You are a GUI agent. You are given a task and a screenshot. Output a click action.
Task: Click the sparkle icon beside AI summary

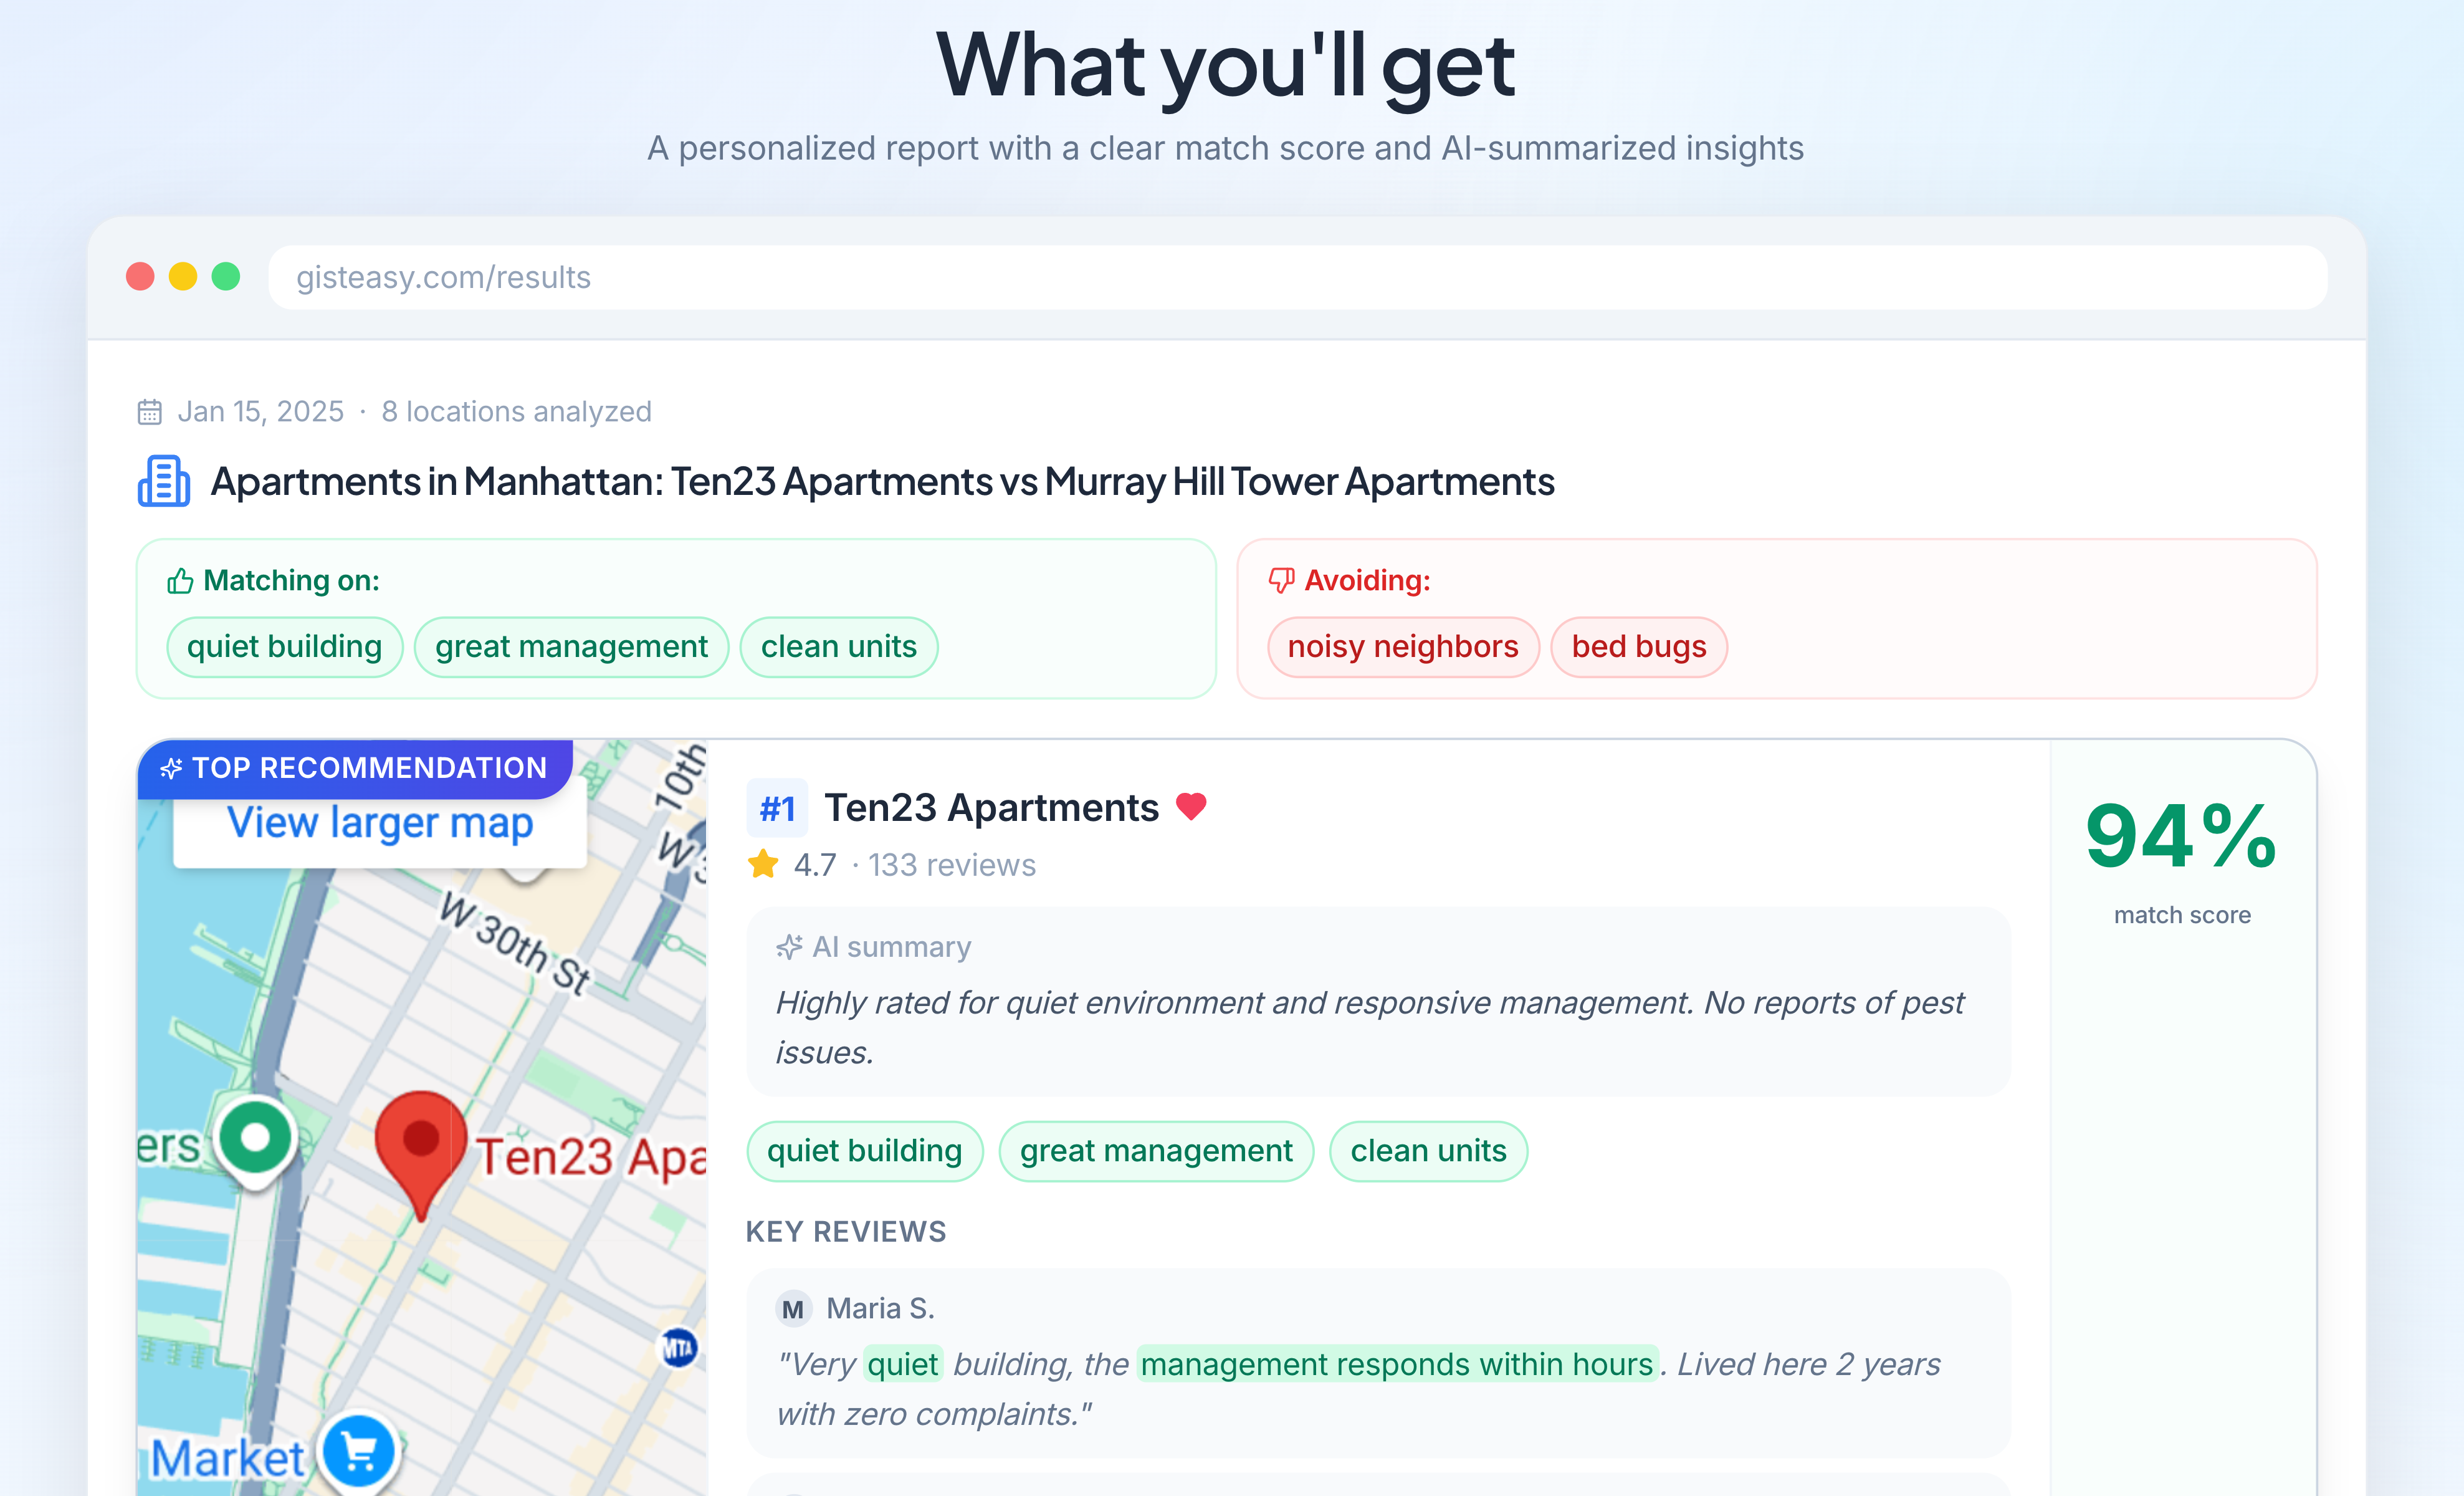789,947
